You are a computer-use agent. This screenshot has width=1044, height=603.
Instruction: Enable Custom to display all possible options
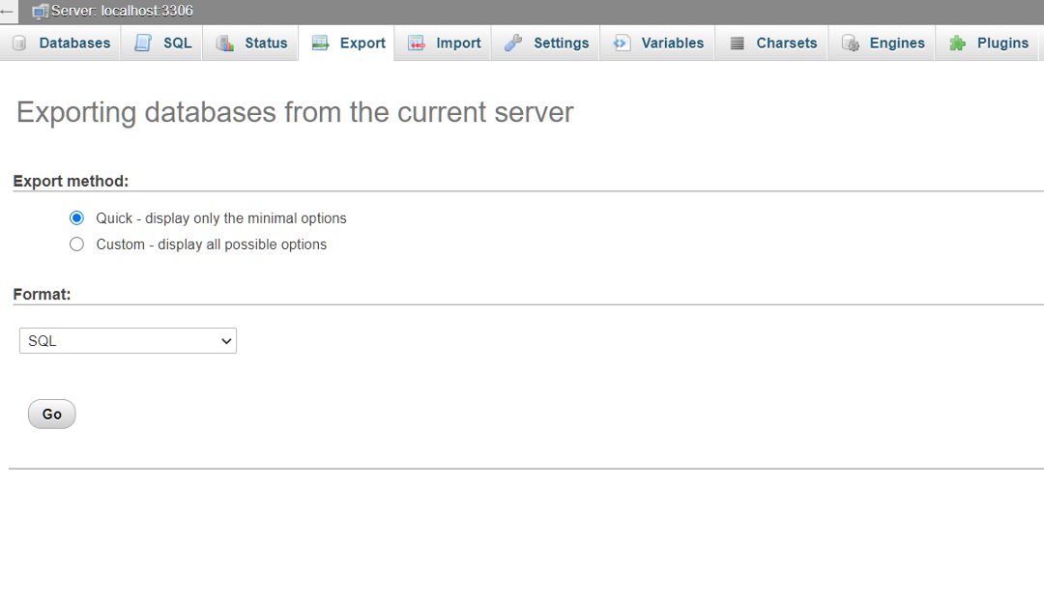[x=76, y=244]
